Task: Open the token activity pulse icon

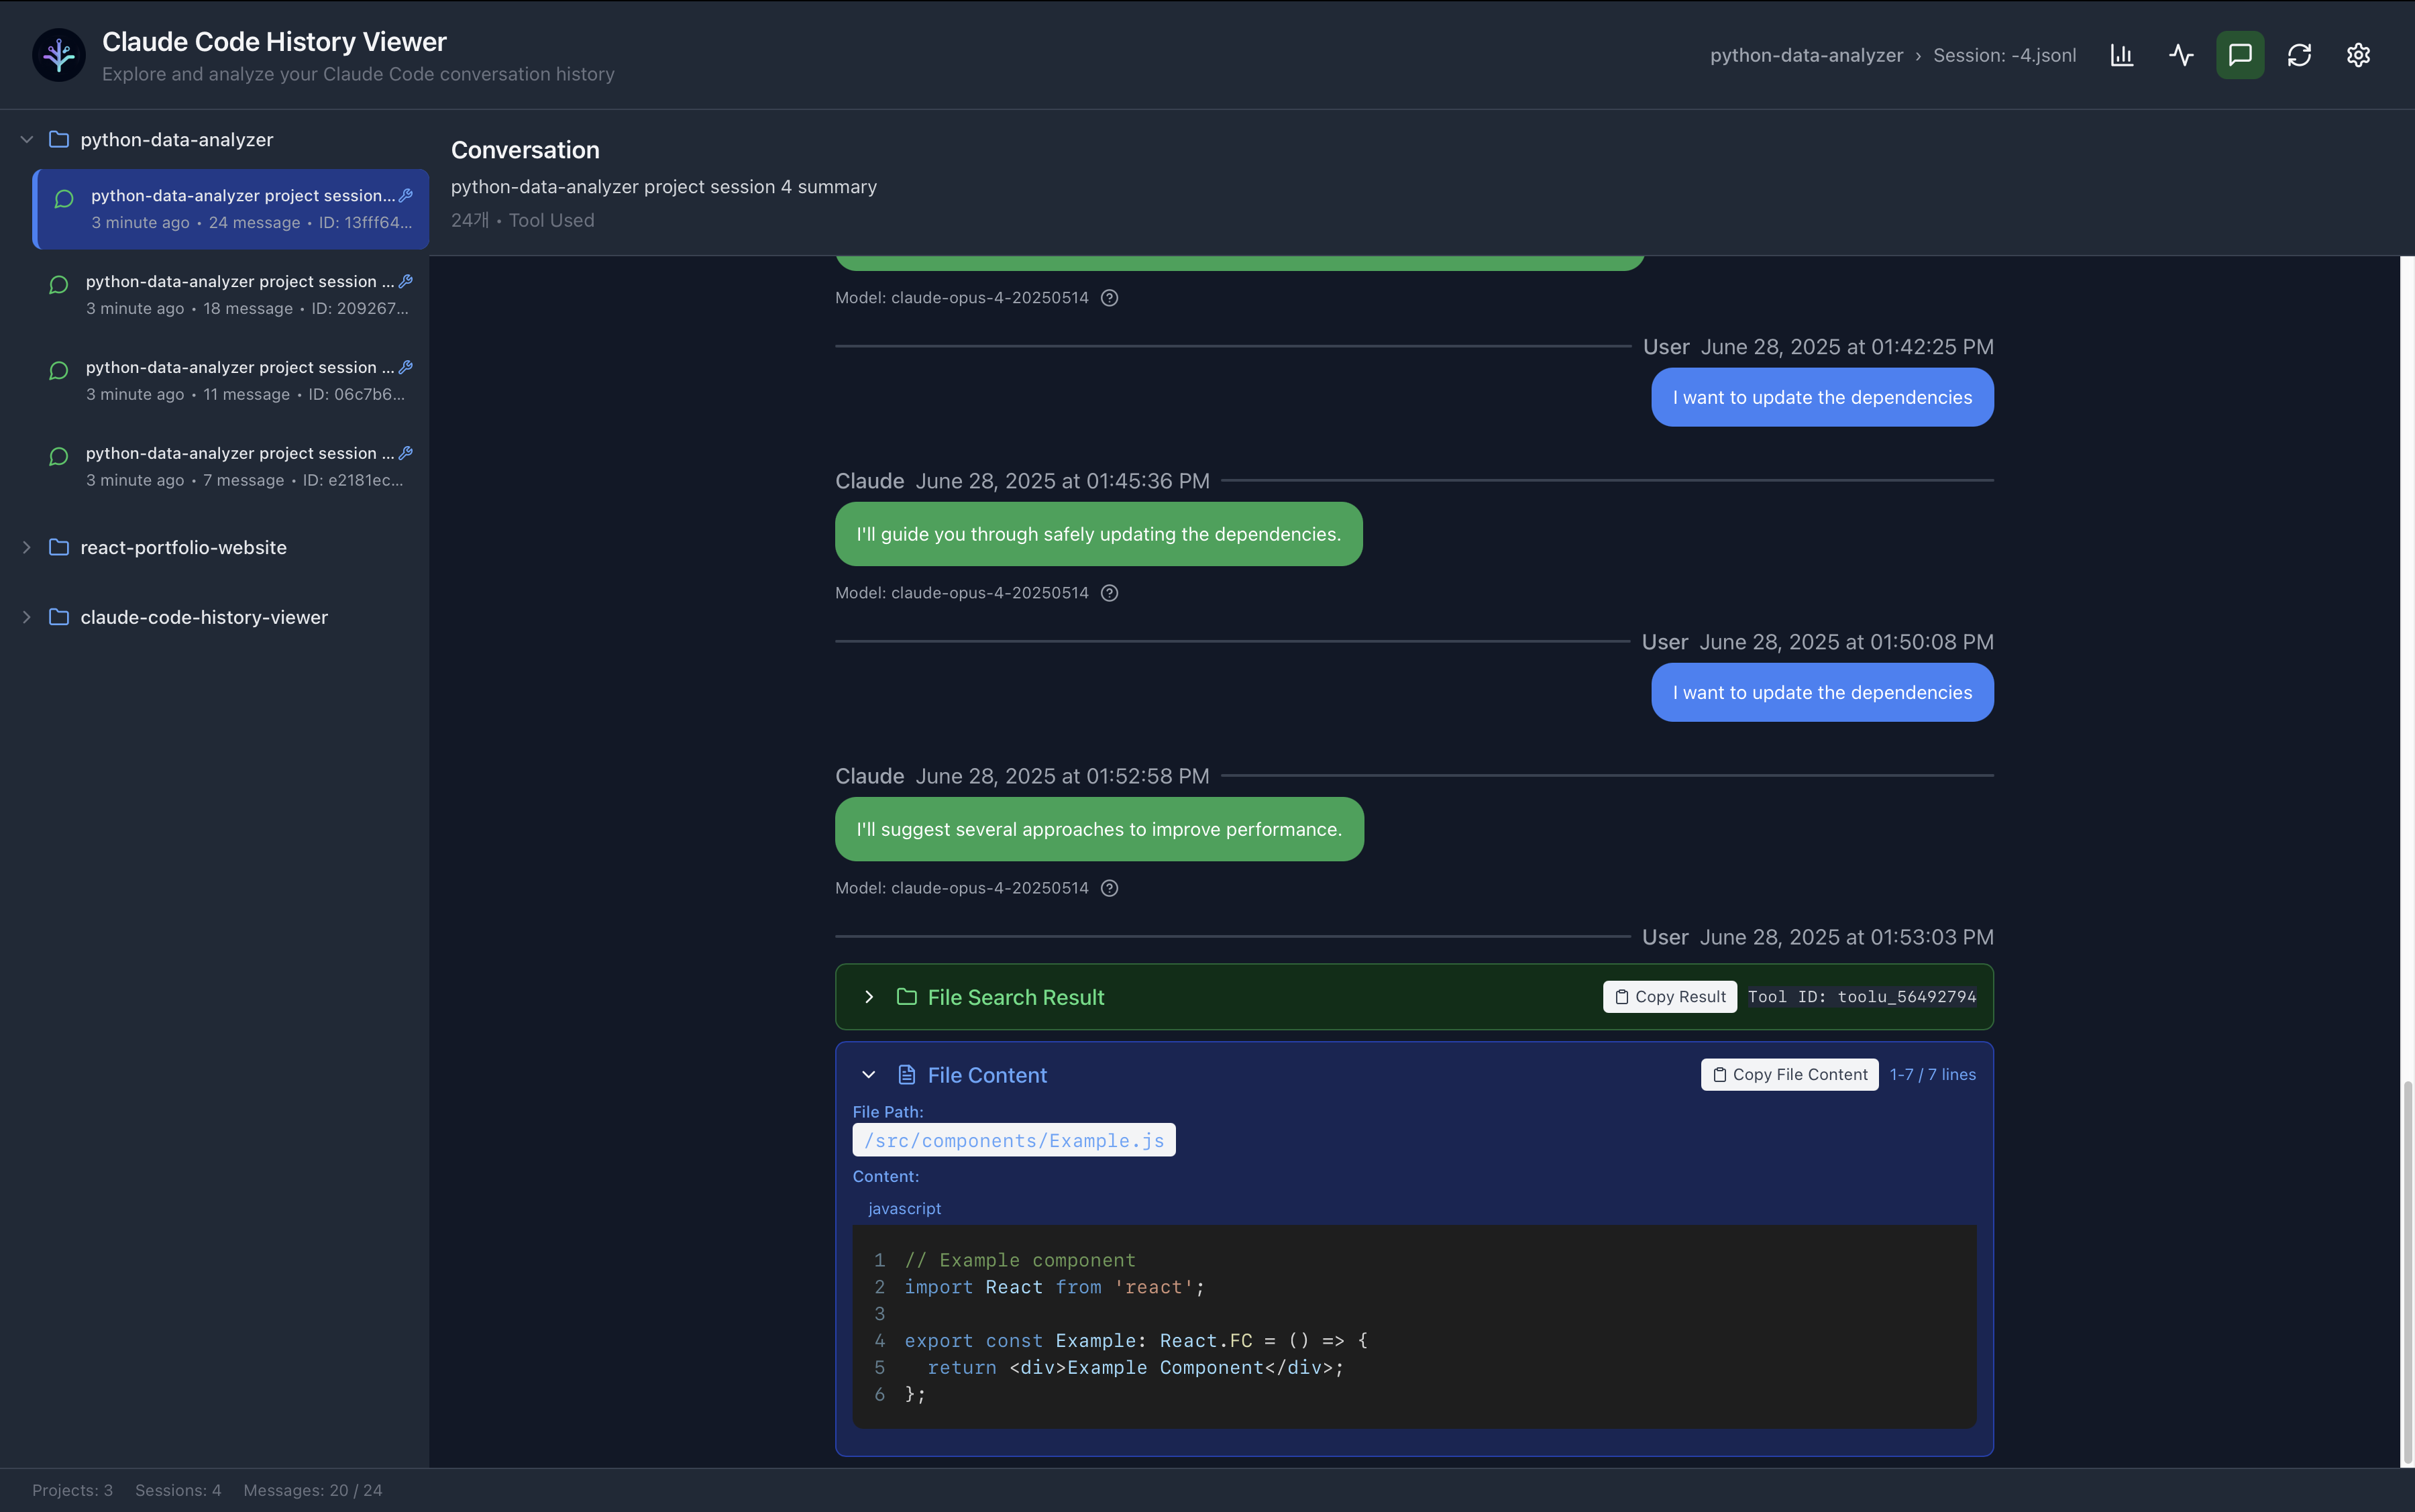Action: point(2181,55)
